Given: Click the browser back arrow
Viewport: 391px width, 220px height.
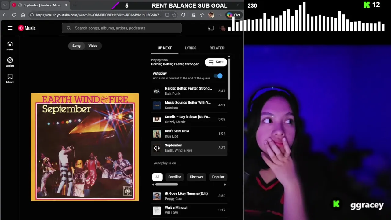Looking at the screenshot, I should coord(5,15).
